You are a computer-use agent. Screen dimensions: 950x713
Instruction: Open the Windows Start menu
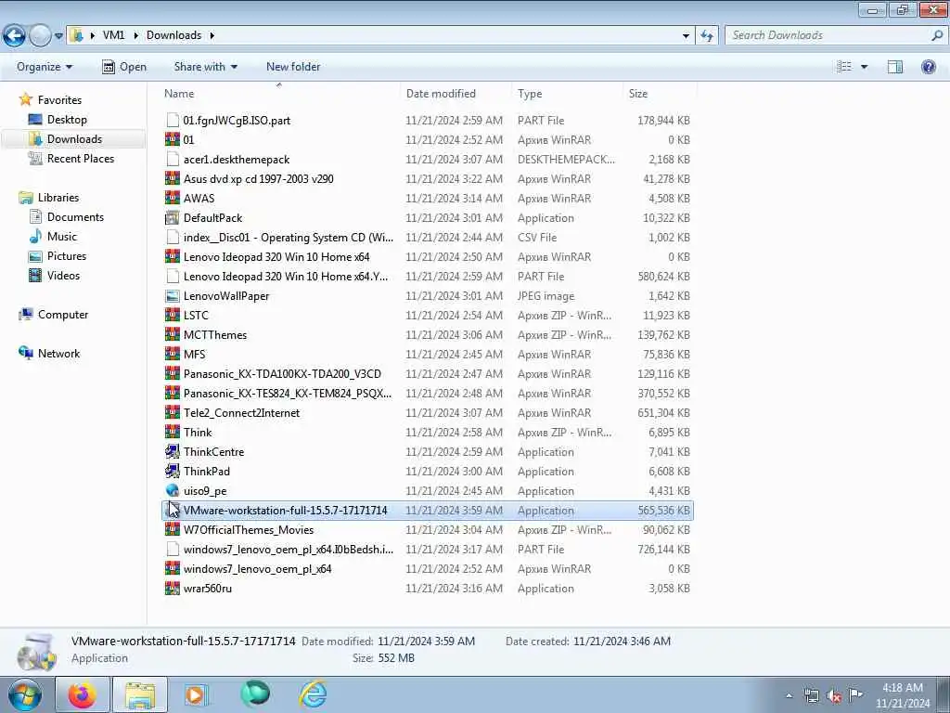25,694
